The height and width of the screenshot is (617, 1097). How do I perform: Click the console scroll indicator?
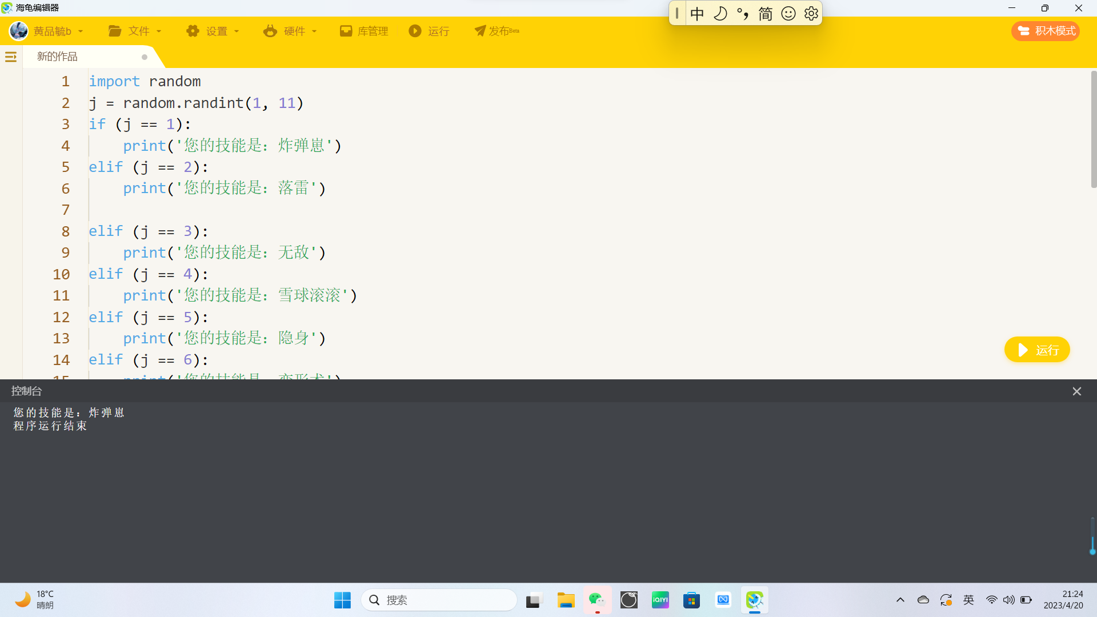[x=1092, y=537]
